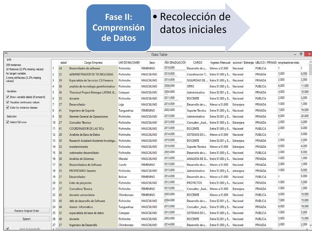The height and width of the screenshot is (234, 312).
Task: Click Restore Original Order button
Action: point(27,211)
